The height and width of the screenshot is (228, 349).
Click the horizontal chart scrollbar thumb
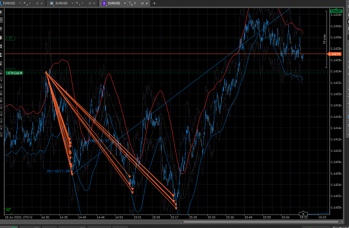click(261, 222)
